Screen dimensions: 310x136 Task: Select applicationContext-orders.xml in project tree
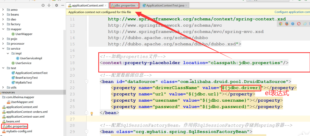pos(25,112)
